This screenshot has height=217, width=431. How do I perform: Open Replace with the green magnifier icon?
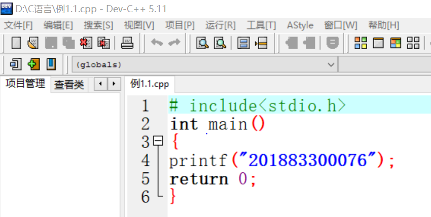[220, 43]
